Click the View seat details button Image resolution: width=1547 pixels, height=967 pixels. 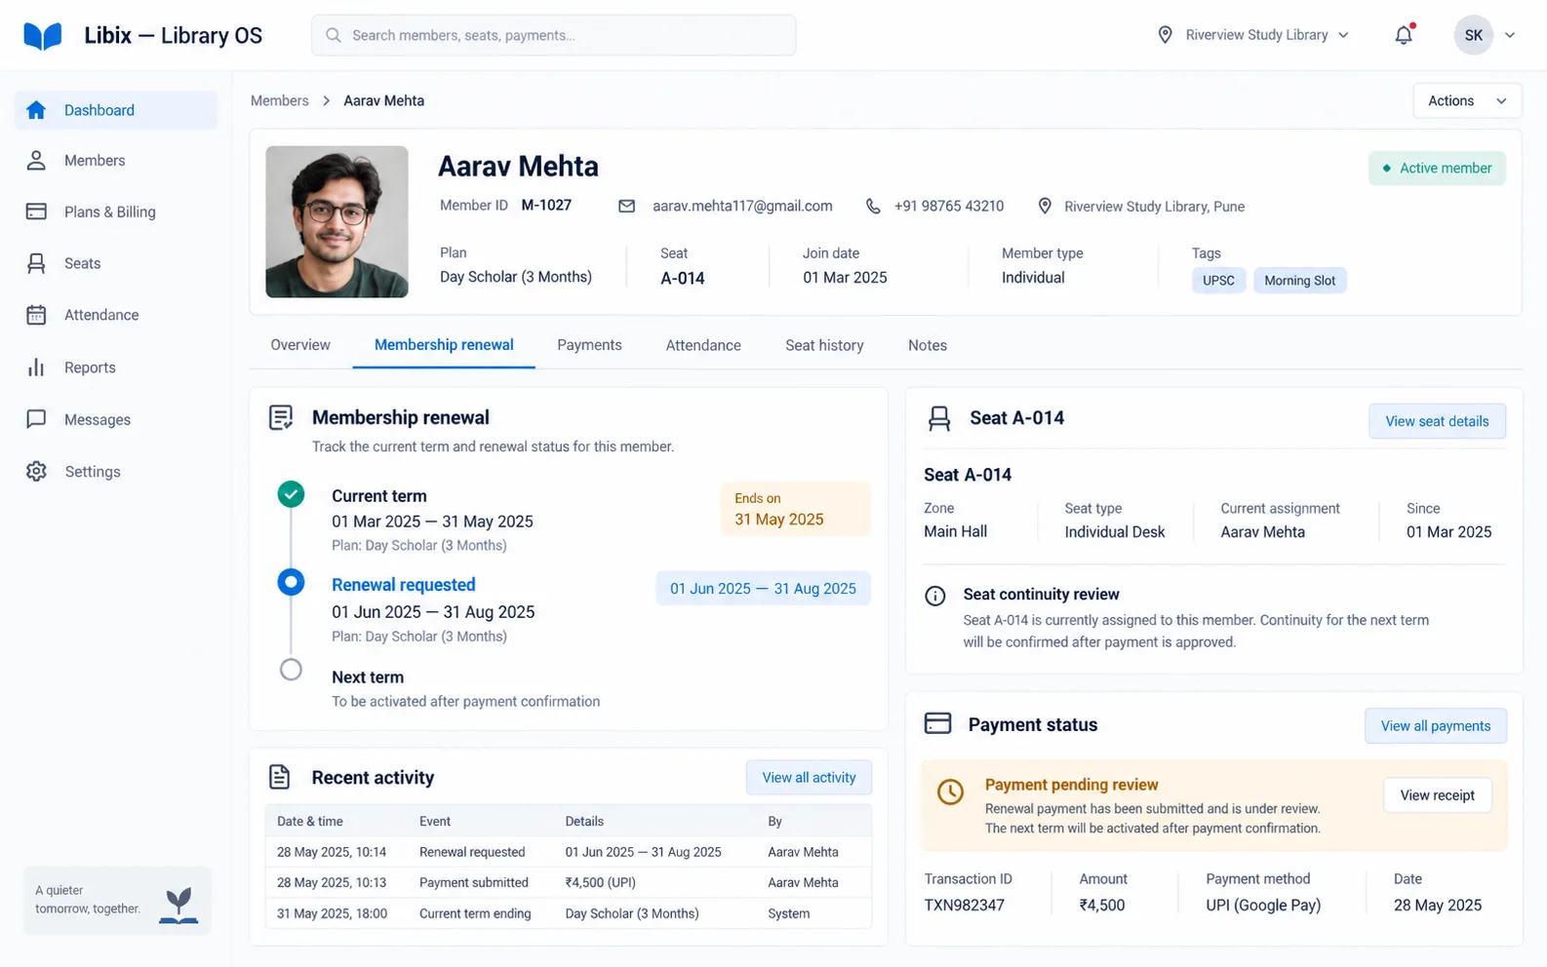(x=1437, y=421)
